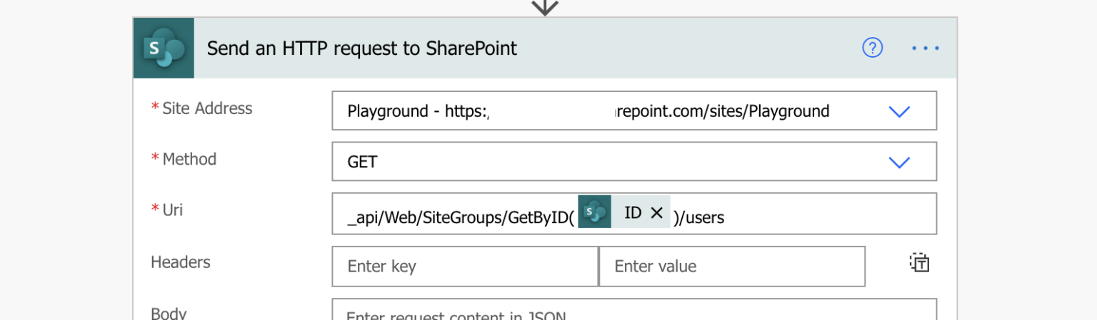Click the 'Send an HTTP request to SharePoint' title
1097x320 pixels.
point(362,48)
